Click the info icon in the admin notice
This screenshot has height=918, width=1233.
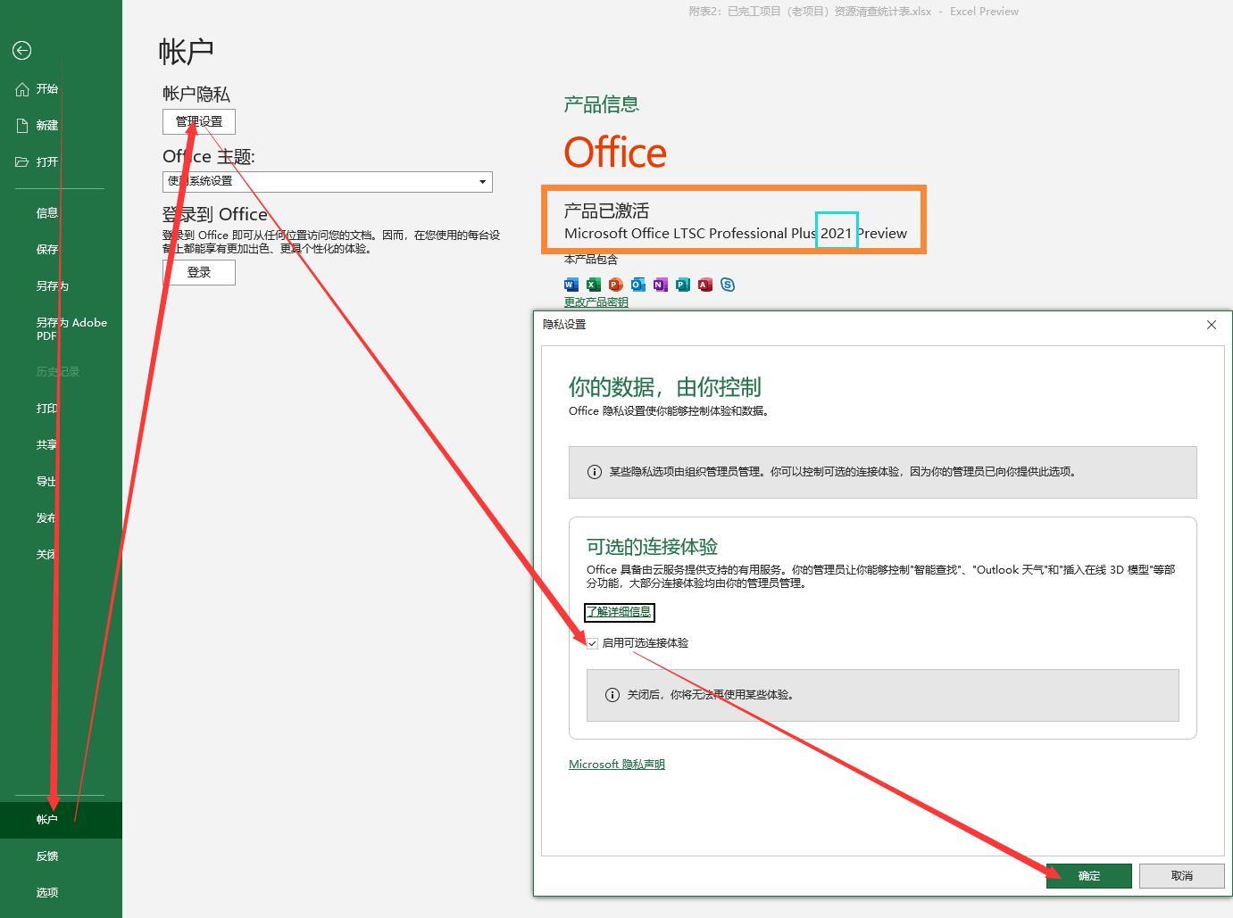click(595, 472)
